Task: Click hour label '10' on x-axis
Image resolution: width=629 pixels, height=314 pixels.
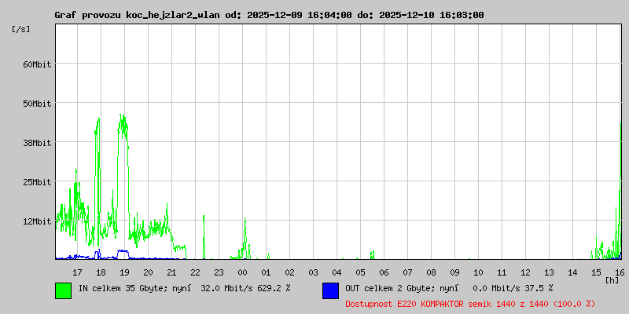Action: [479, 272]
